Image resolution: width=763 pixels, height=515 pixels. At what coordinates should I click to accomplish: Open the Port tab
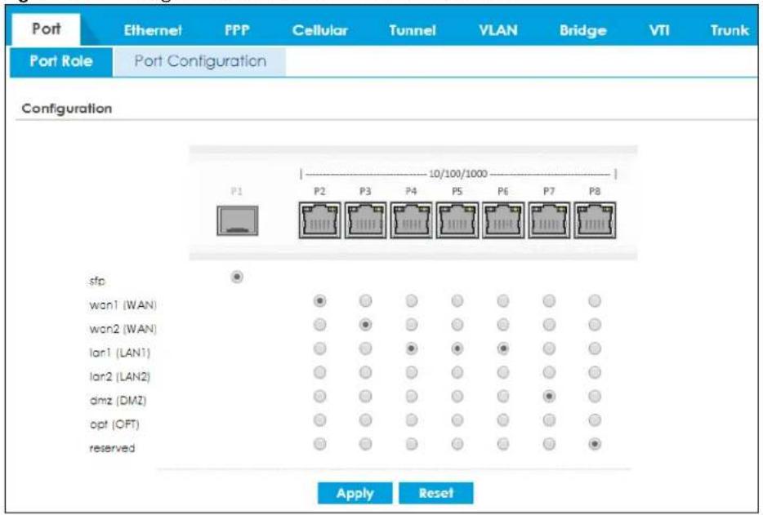coord(47,29)
